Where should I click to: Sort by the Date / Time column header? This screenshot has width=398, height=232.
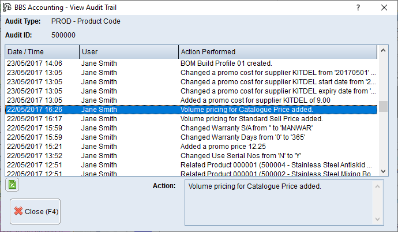pos(42,52)
